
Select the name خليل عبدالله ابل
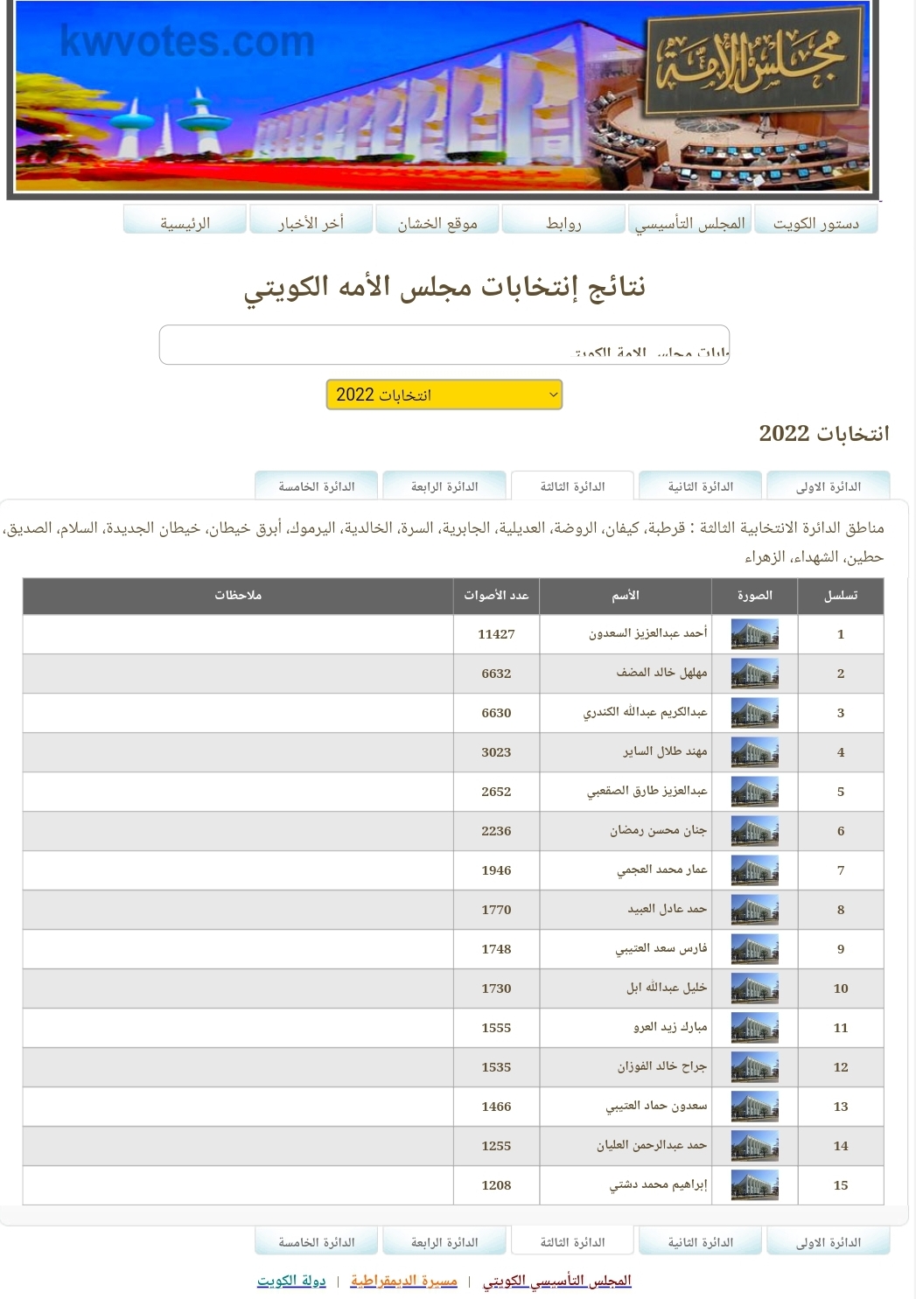667,988
